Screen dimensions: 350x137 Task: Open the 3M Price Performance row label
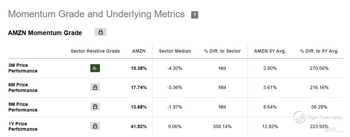tap(23, 68)
